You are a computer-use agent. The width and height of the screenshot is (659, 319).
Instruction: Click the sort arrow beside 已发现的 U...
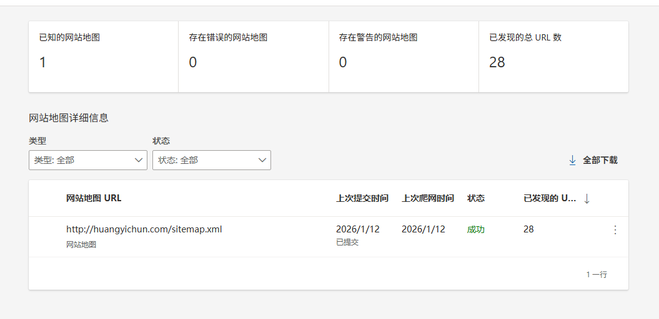coord(587,199)
